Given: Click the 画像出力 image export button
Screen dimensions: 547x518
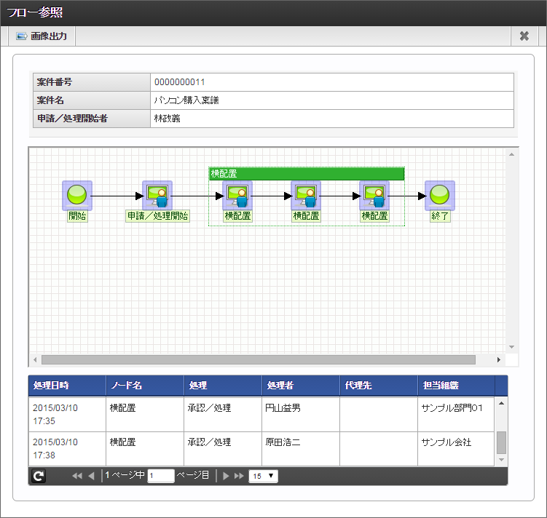Looking at the screenshot, I should (x=42, y=36).
